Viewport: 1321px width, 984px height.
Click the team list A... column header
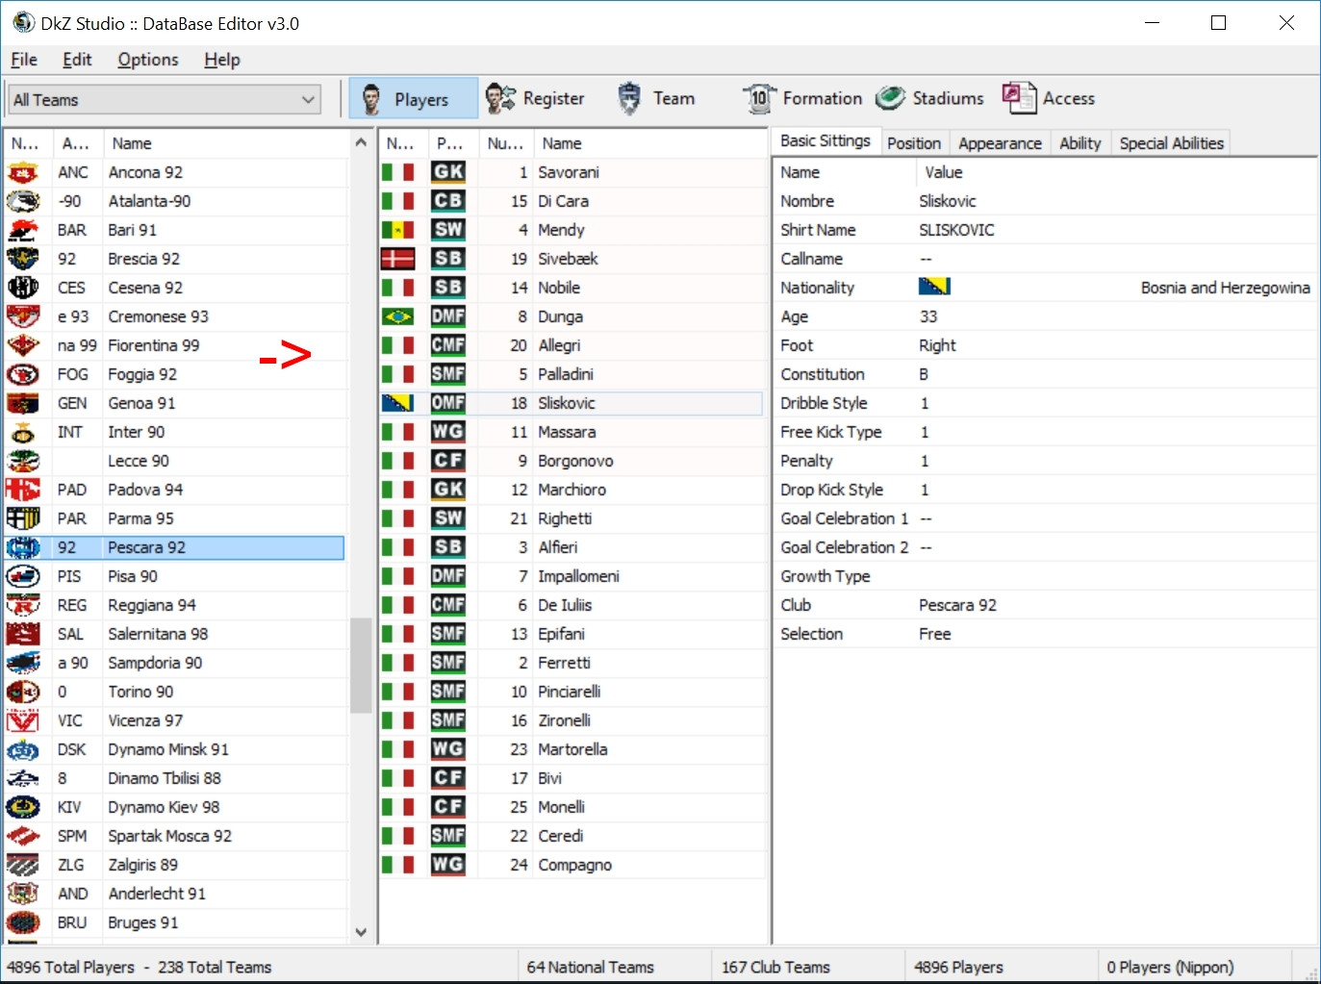click(x=77, y=143)
